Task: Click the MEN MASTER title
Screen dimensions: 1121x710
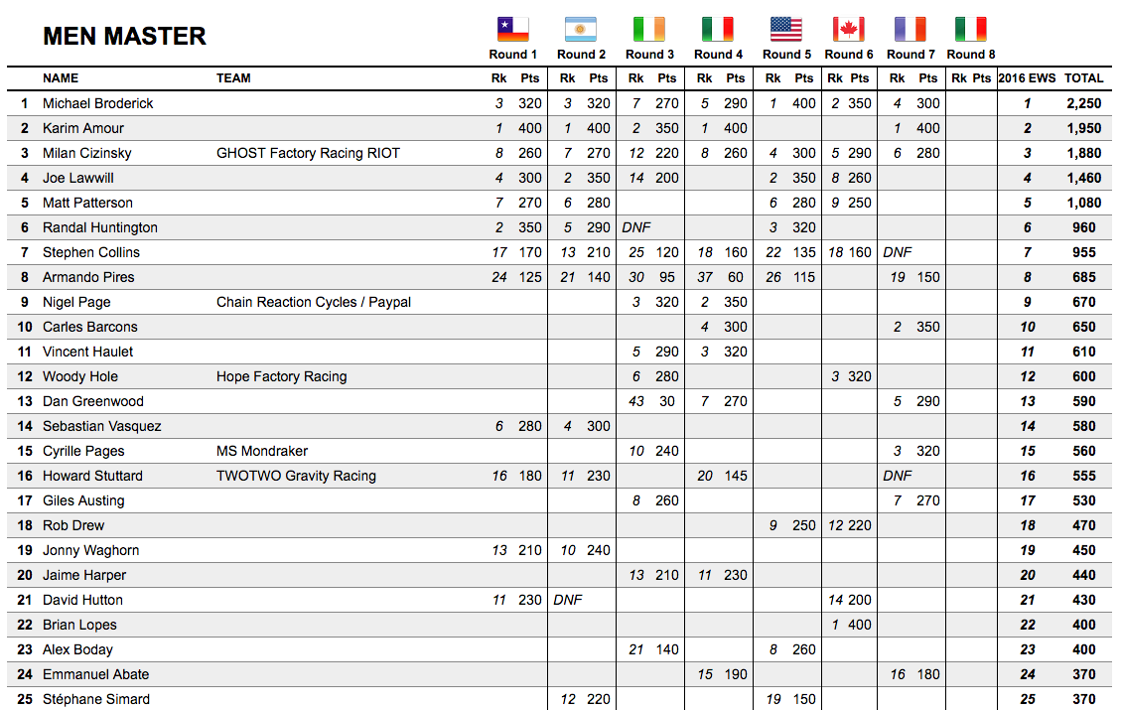Action: point(124,37)
